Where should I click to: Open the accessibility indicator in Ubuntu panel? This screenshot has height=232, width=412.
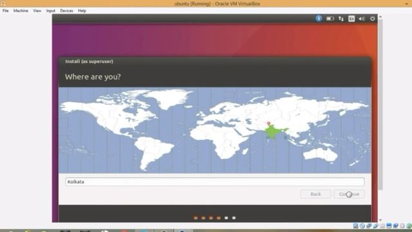point(319,19)
